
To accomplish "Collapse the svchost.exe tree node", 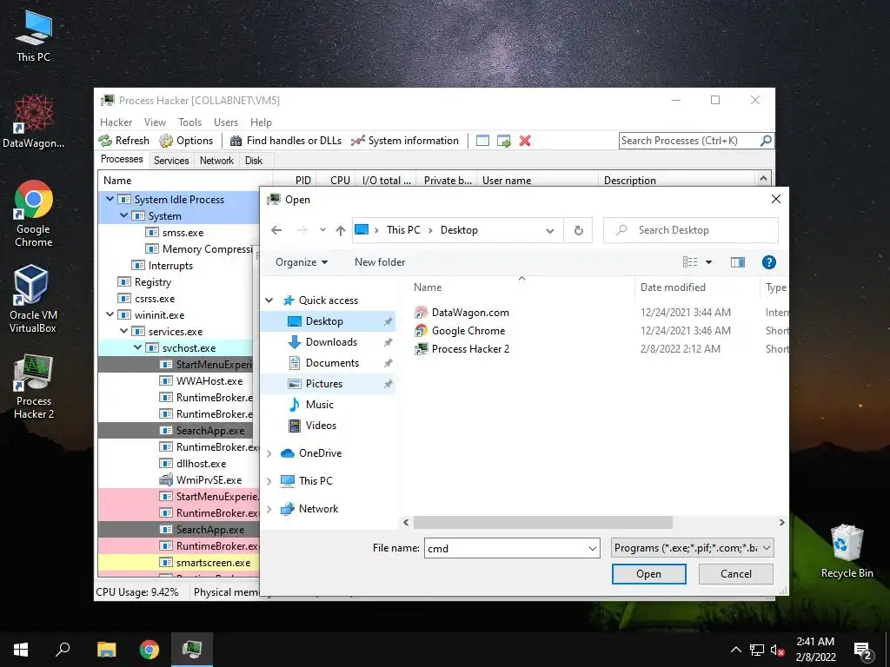I will point(137,347).
